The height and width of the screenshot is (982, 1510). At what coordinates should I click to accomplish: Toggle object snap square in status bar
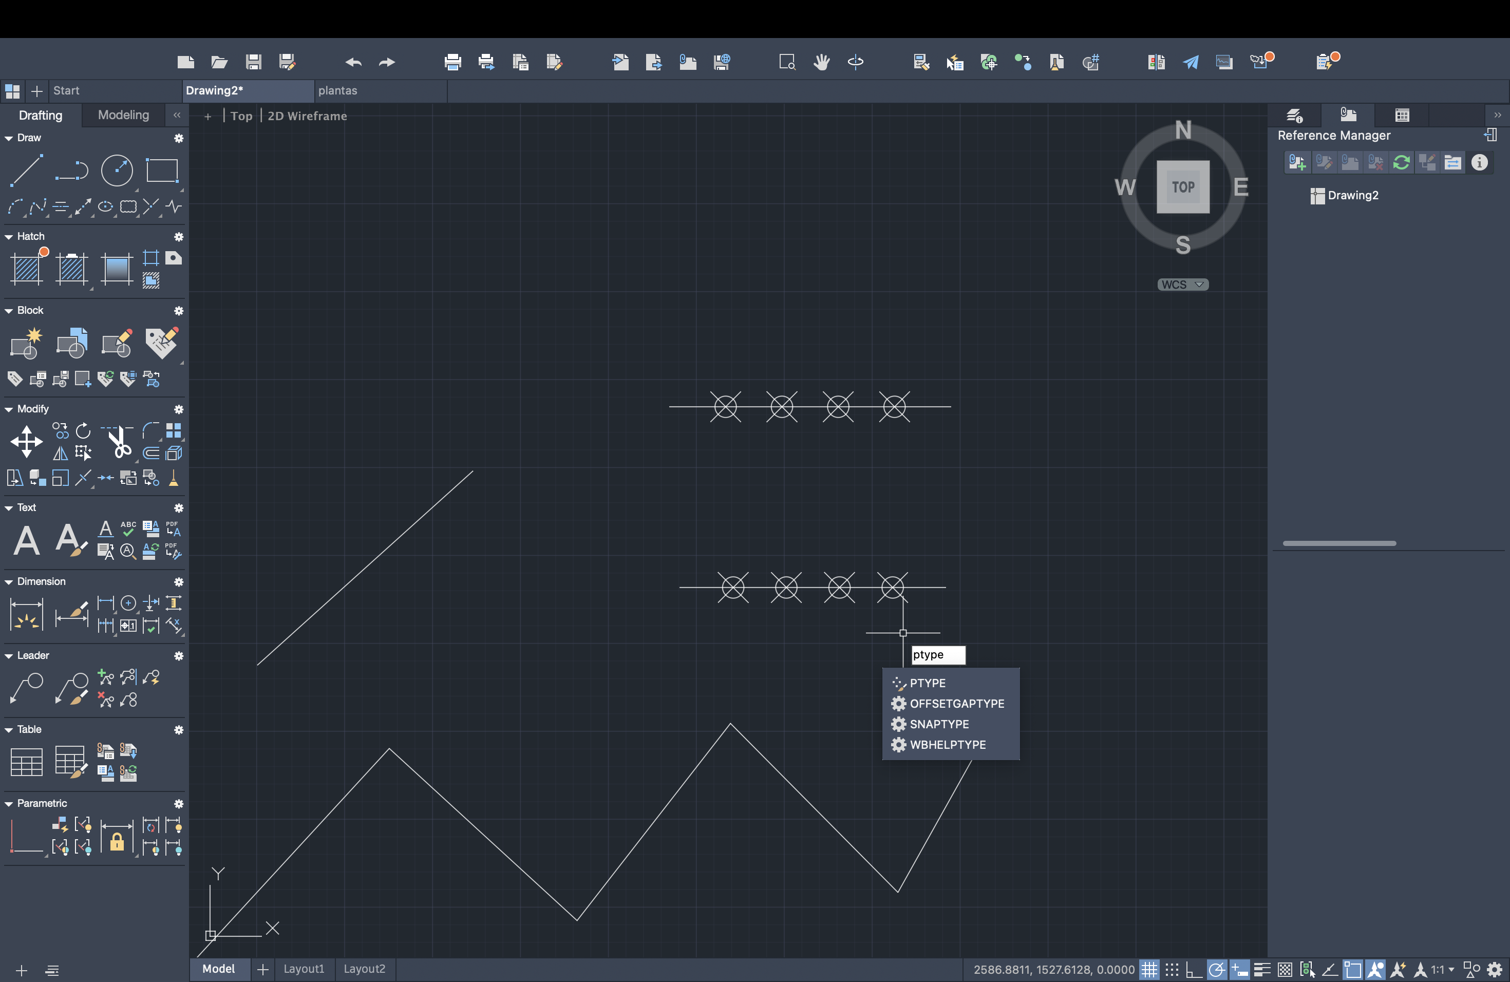(x=1353, y=970)
